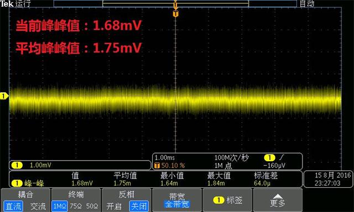Select 直流 DC coupling option
Viewport: 354px width, 212px height.
(x=13, y=206)
